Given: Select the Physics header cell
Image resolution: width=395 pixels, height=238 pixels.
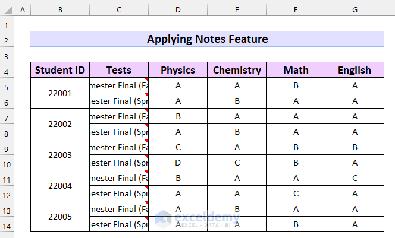Looking at the screenshot, I should (178, 70).
